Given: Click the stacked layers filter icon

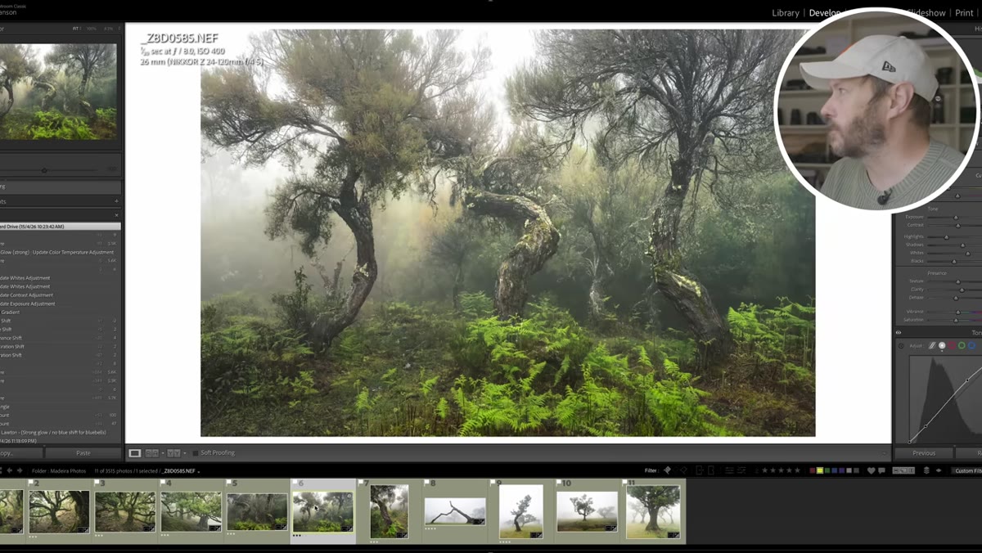Looking at the screenshot, I should tap(926, 470).
